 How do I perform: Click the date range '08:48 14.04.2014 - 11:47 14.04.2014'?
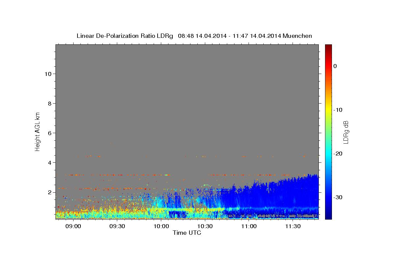(230, 36)
